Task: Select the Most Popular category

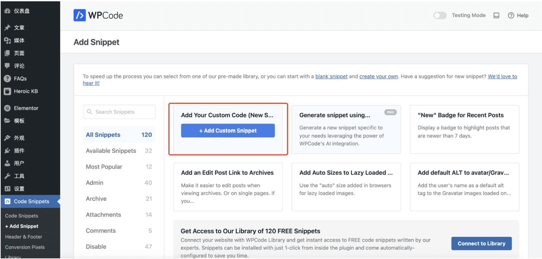Action: [119, 167]
